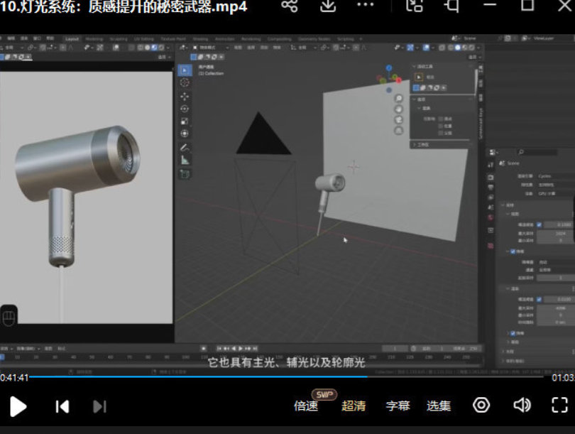The width and height of the screenshot is (575, 434).
Task: Select the Rotate tool in viewport toolbar
Action: click(185, 109)
